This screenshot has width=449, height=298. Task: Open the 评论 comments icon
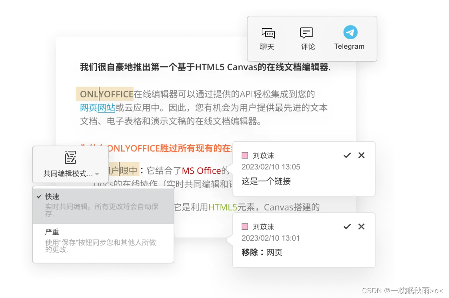click(x=306, y=33)
